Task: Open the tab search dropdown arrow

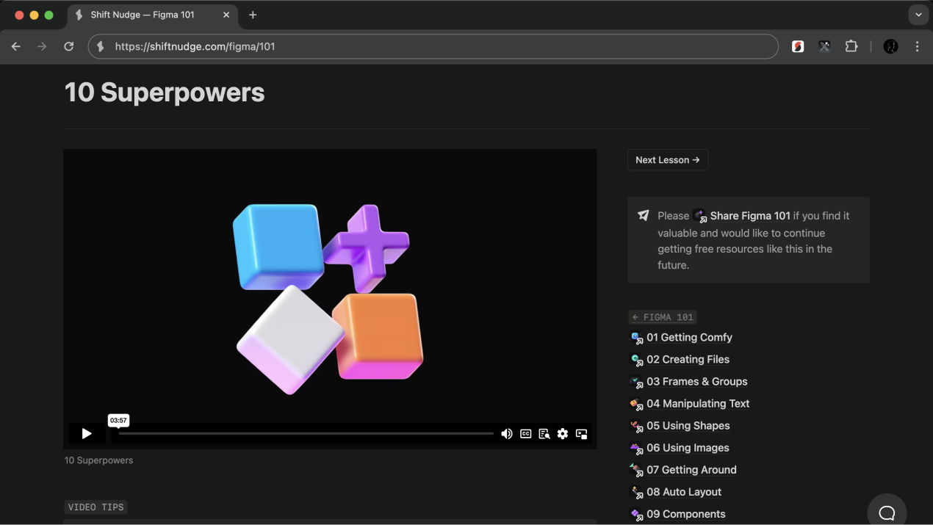Action: 918,15
